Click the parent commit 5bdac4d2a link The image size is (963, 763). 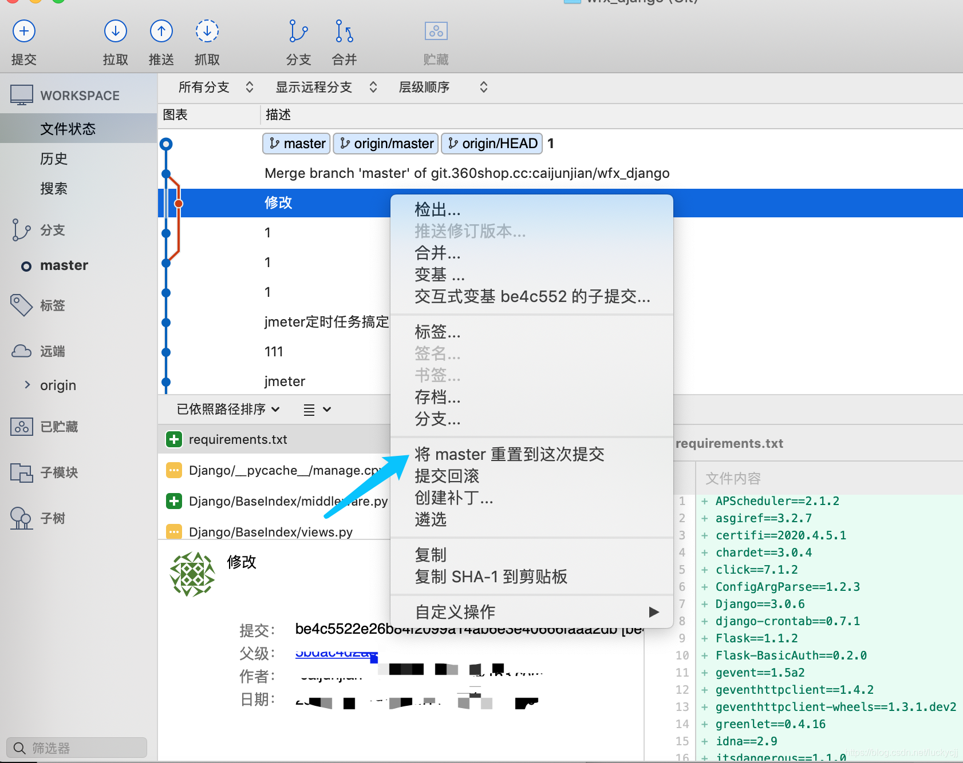[334, 653]
